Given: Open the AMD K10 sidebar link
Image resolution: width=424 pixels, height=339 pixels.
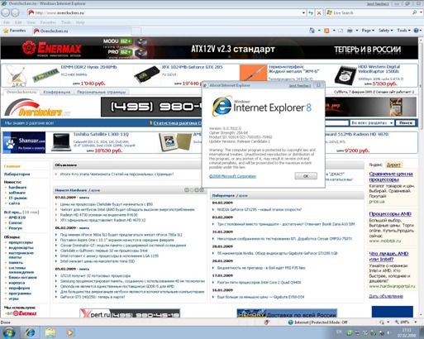Looking at the screenshot, I should [x=17, y=217].
